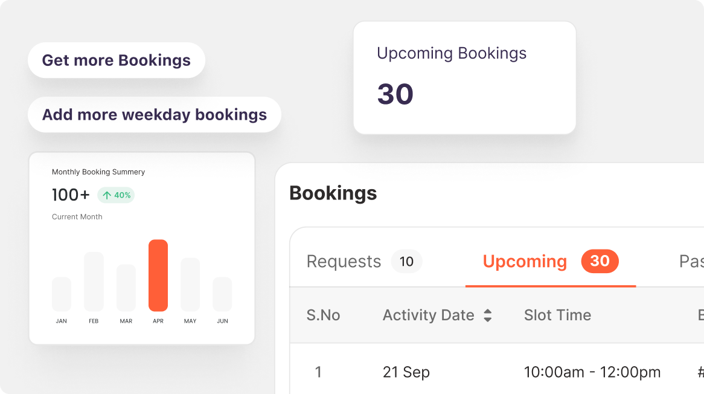The width and height of the screenshot is (704, 394).
Task: Open the 21 Sep booking row
Action: coord(406,372)
